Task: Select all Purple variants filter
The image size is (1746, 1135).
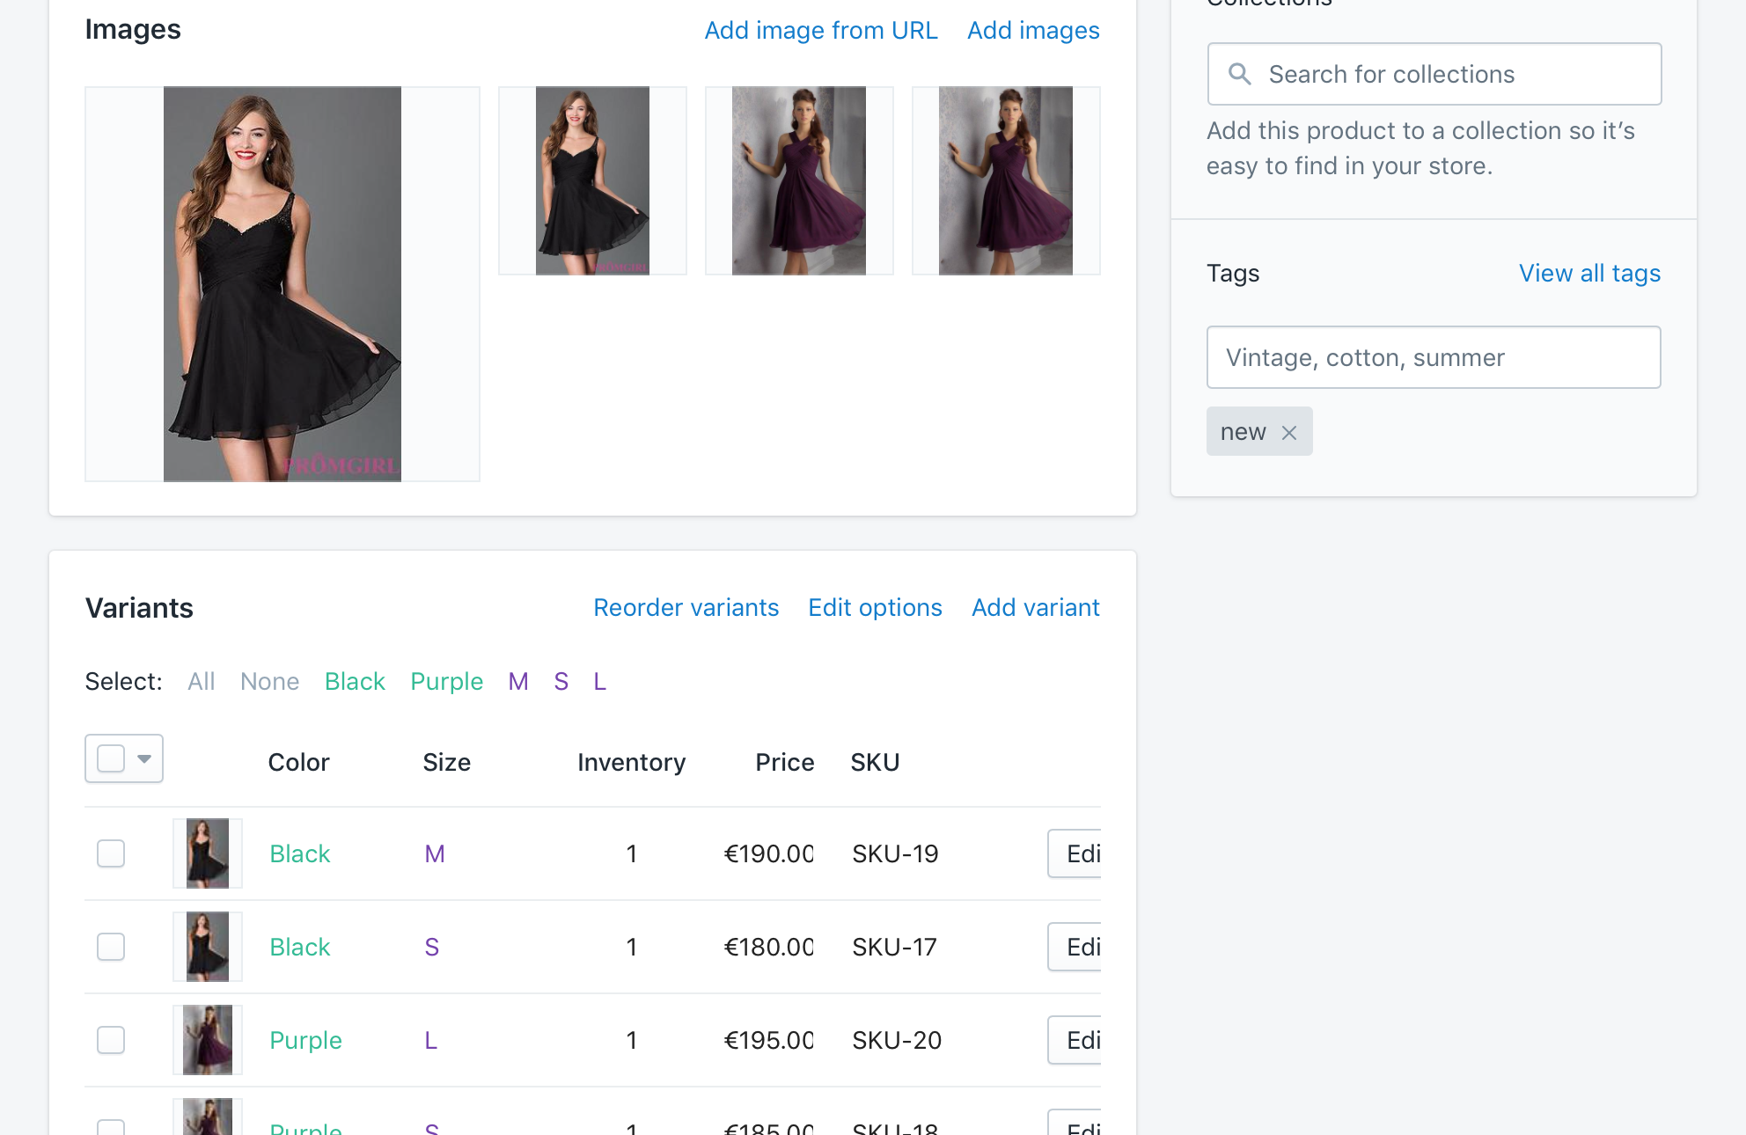Action: pos(446,681)
